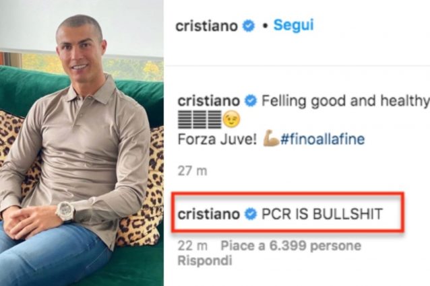The image size is (430, 286).
Task: Click the striped placeholder emoji blocks
Action: coord(199,120)
